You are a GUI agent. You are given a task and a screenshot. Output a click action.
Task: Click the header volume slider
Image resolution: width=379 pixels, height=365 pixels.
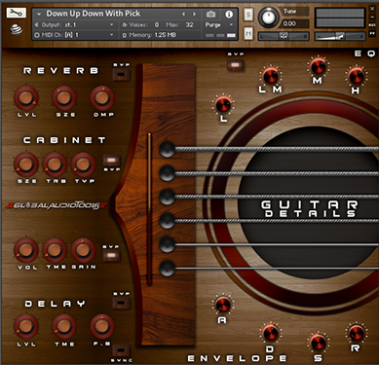tap(340, 36)
